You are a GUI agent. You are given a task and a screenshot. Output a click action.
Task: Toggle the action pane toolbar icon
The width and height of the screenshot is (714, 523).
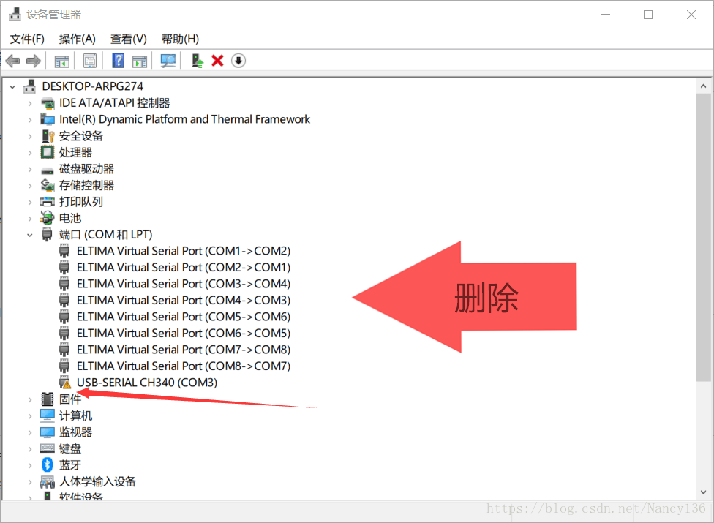click(x=140, y=61)
